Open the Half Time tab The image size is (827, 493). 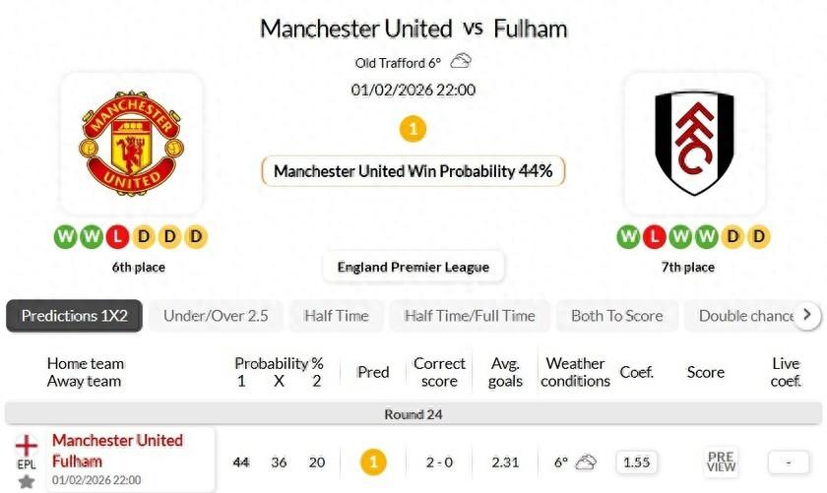point(336,316)
